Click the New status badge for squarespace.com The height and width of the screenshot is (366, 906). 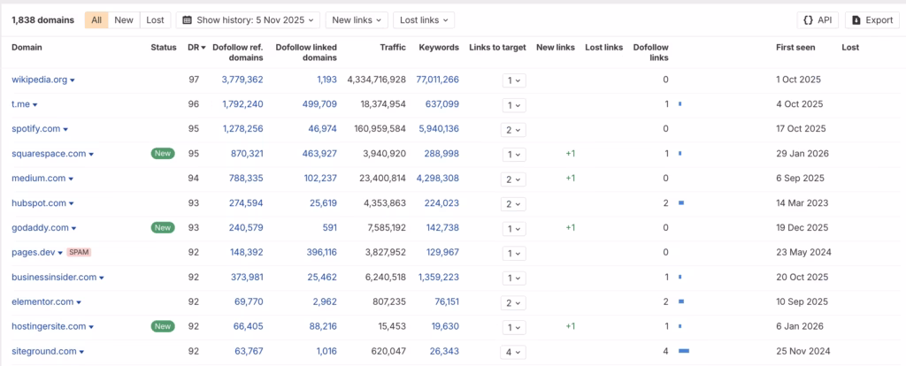163,154
